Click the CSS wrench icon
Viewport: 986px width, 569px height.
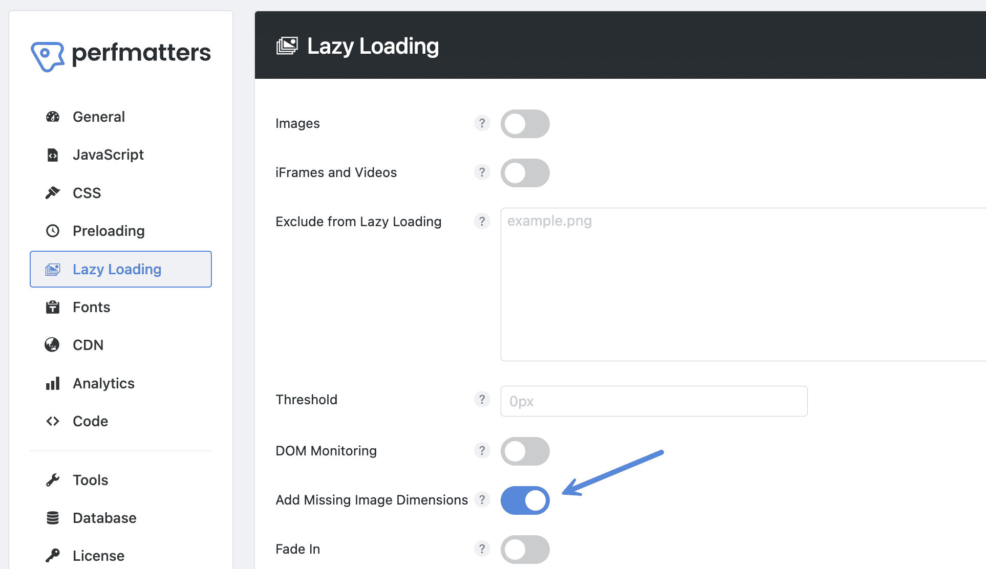coord(52,192)
